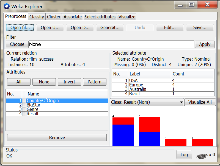Open the Associate tab
220x166 pixels.
73,17
